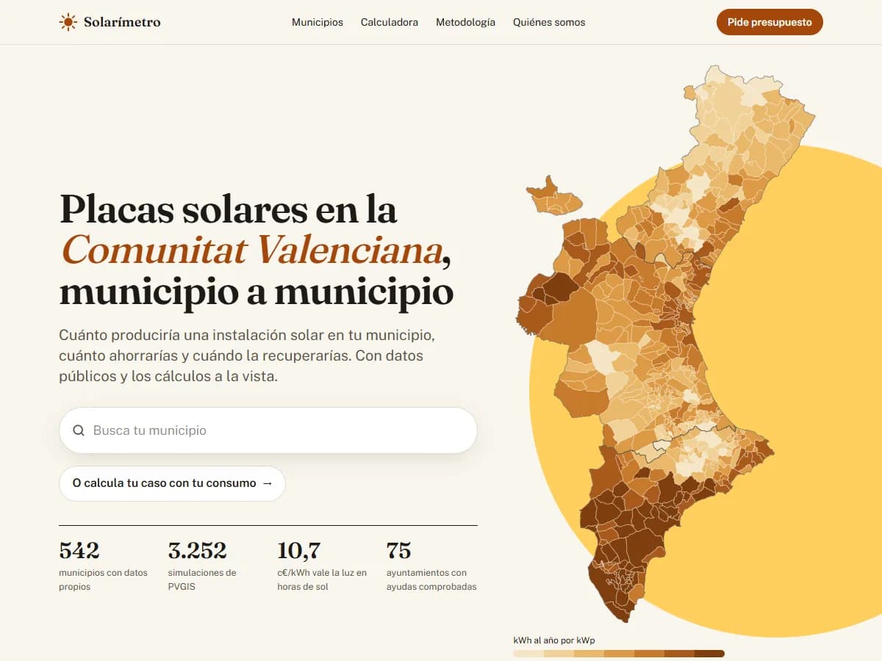Screen dimensions: 882x661
Task: Click the '75' ayuntamientos figure
Action: (x=399, y=550)
